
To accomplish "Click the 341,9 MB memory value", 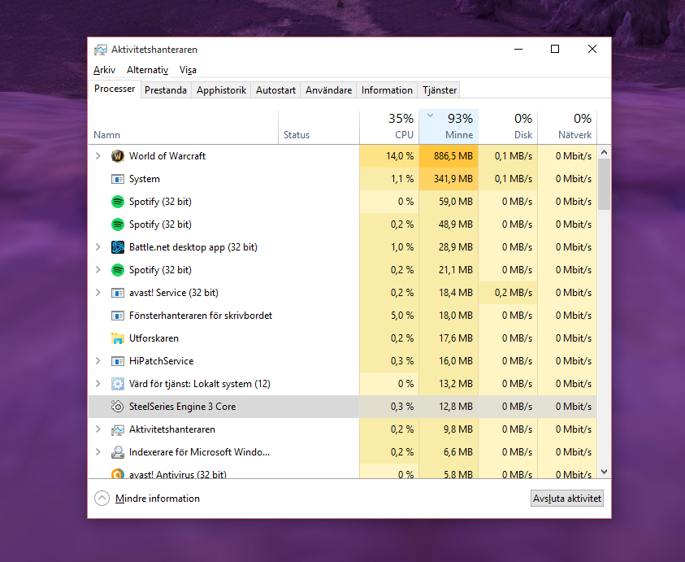I will click(x=453, y=179).
